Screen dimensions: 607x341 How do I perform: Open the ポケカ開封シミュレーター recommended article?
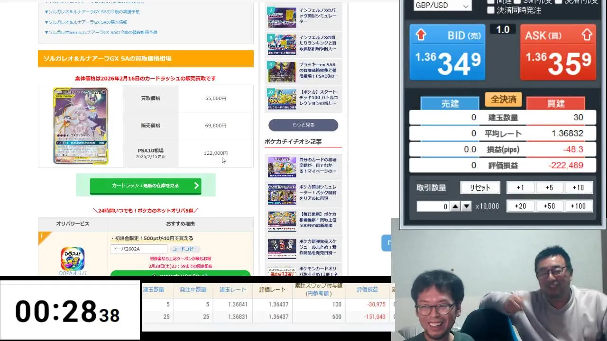pos(303,193)
